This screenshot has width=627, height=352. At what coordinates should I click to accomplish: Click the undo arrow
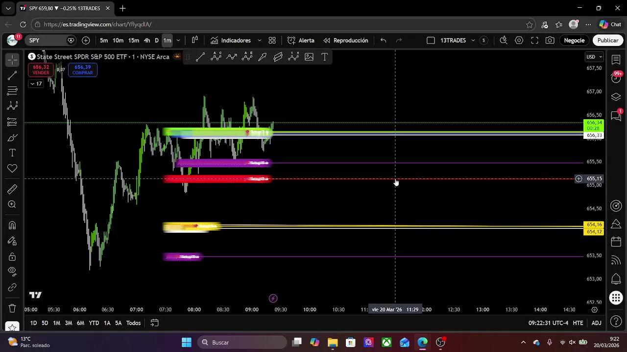coord(383,40)
